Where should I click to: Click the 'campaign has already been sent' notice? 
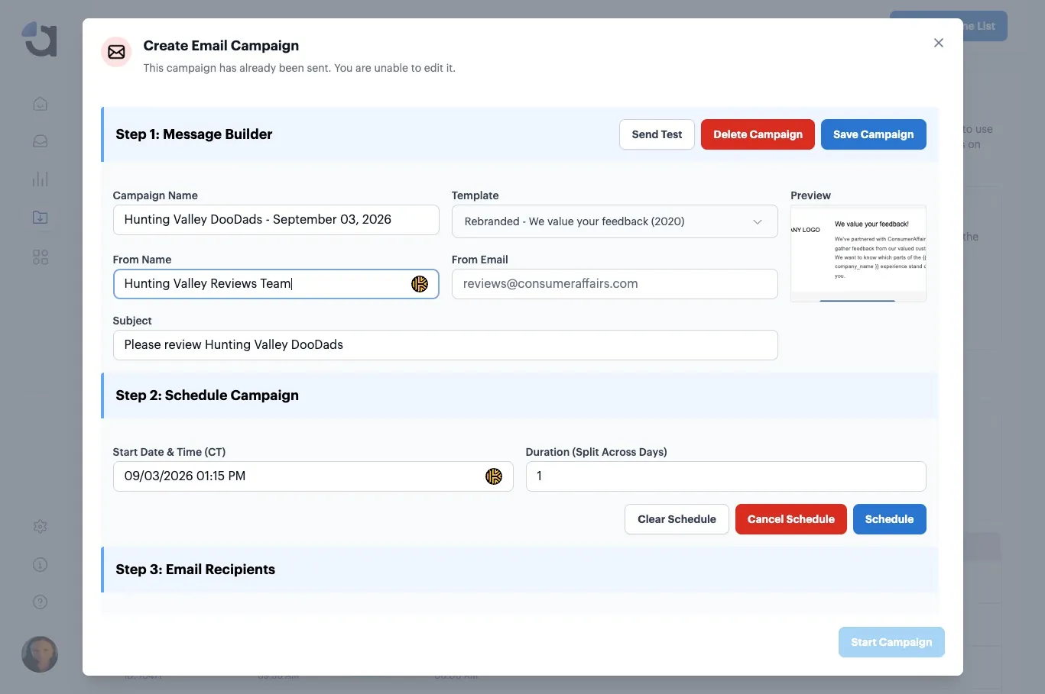(x=300, y=68)
